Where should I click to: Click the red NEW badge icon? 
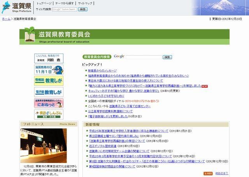tap(205, 86)
